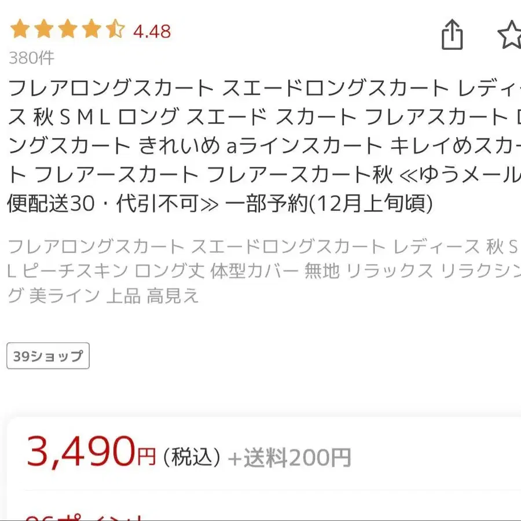Open the 380件 review count link
Image resolution: width=521 pixels, height=521 pixels.
coord(30,58)
